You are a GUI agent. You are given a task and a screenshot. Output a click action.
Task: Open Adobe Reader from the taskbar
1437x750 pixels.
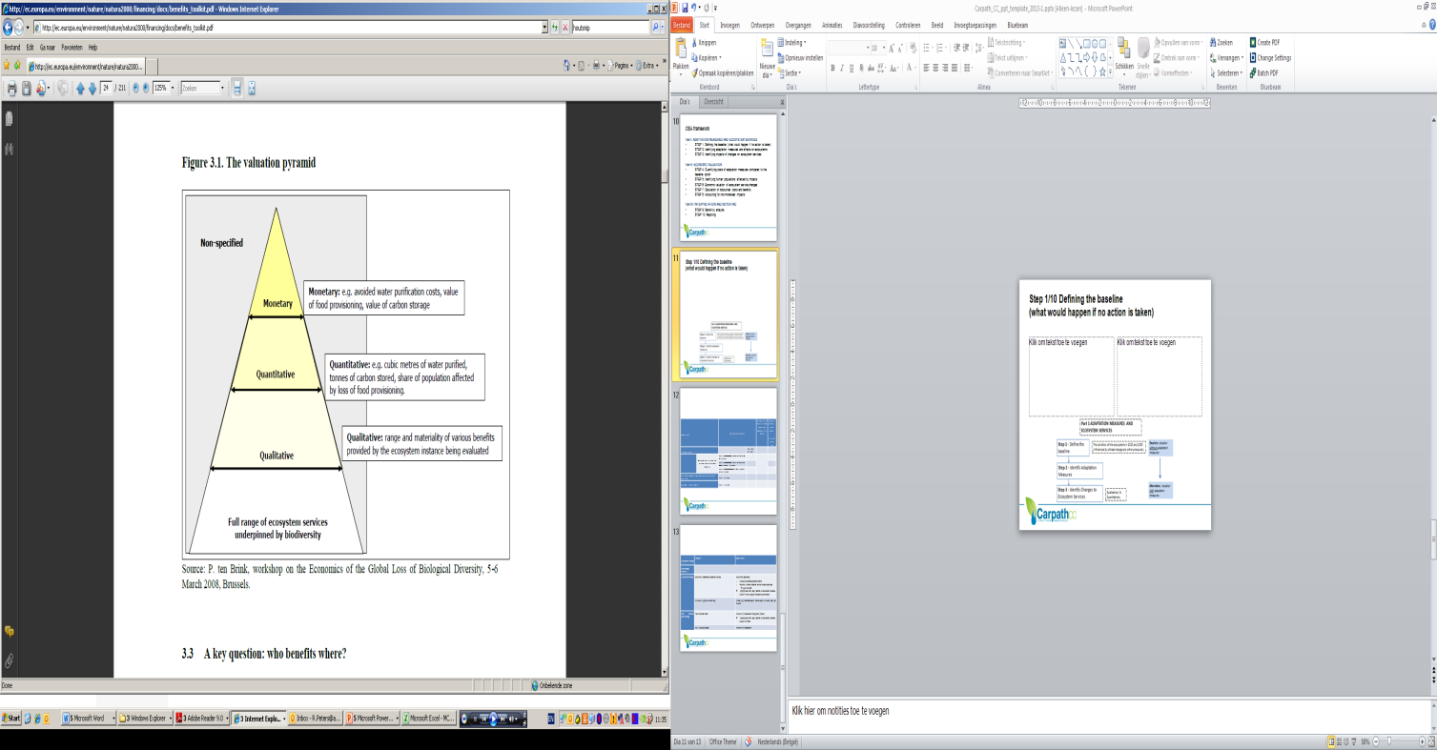point(202,718)
